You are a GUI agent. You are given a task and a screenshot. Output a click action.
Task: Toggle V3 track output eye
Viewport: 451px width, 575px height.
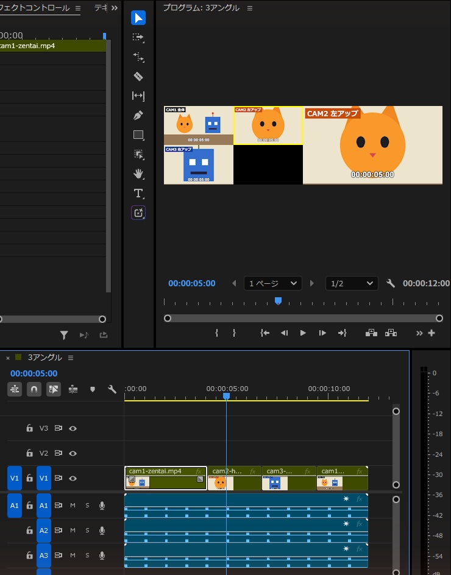pyautogui.click(x=73, y=428)
